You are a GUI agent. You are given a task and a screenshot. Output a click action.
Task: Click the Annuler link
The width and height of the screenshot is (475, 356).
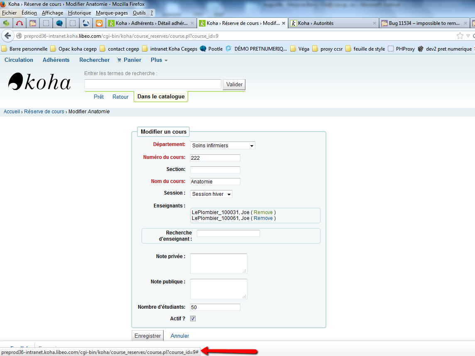[x=180, y=336]
